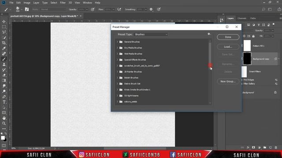Expand the Wet Media Brushes folder
282x158 pixels.
click(117, 54)
